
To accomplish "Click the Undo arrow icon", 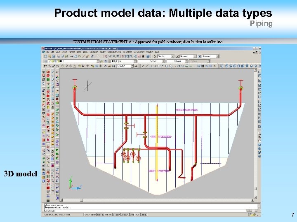I will click(x=92, y=56).
